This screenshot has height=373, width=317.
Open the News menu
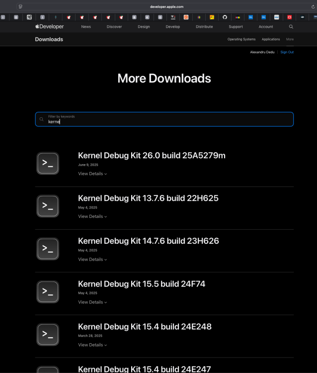click(x=86, y=27)
